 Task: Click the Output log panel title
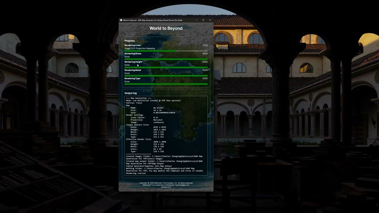pyautogui.click(x=131, y=93)
